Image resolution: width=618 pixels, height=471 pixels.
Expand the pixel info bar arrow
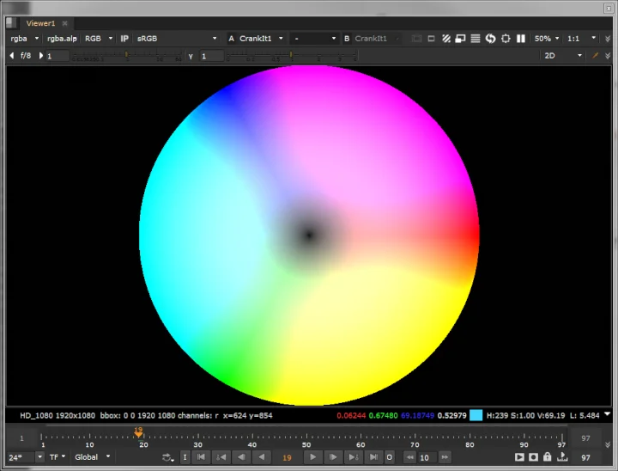(x=608, y=414)
